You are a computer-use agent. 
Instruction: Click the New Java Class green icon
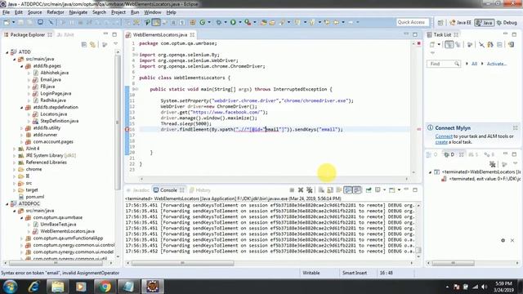[x=203, y=22]
